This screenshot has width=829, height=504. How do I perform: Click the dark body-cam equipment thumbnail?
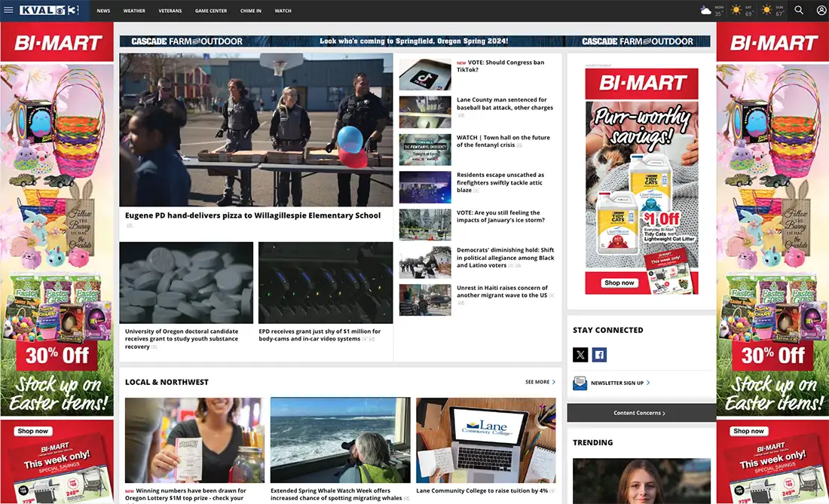click(x=326, y=283)
